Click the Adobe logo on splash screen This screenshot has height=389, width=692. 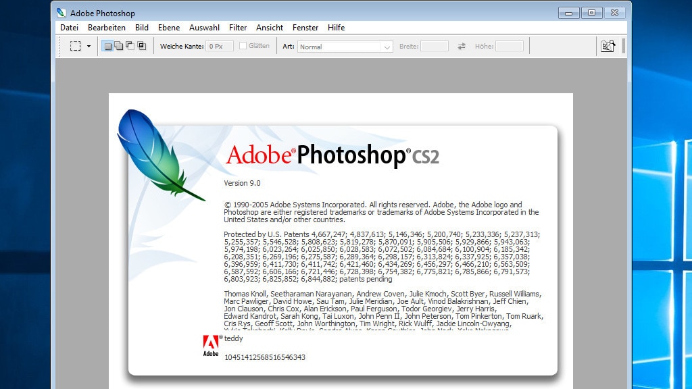coord(211,345)
